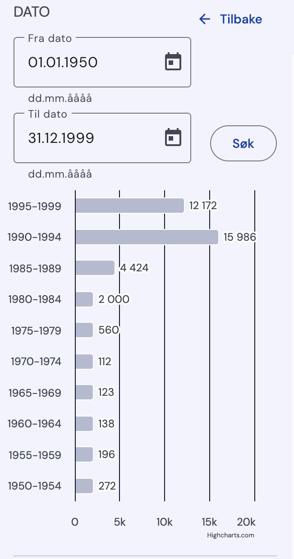Image resolution: width=294 pixels, height=559 pixels.
Task: Select the 1990-1994 bar in the chart
Action: coord(147,237)
